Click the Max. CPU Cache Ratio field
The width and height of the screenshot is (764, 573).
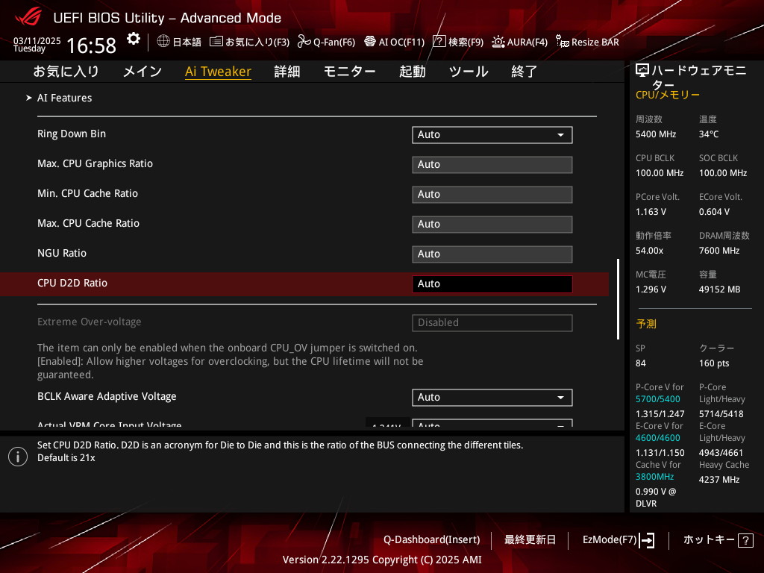pyautogui.click(x=492, y=224)
